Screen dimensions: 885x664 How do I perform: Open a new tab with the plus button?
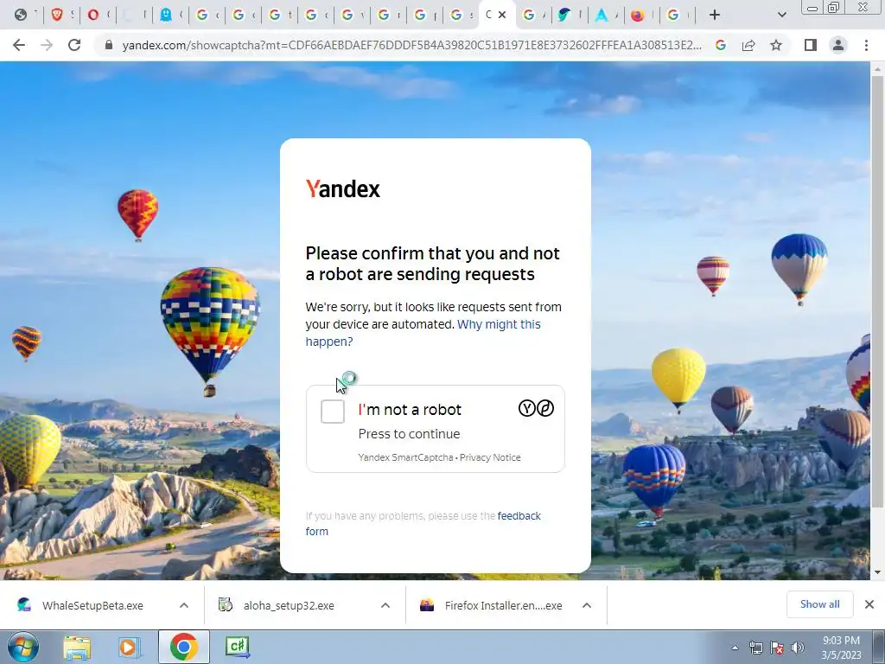pos(715,16)
